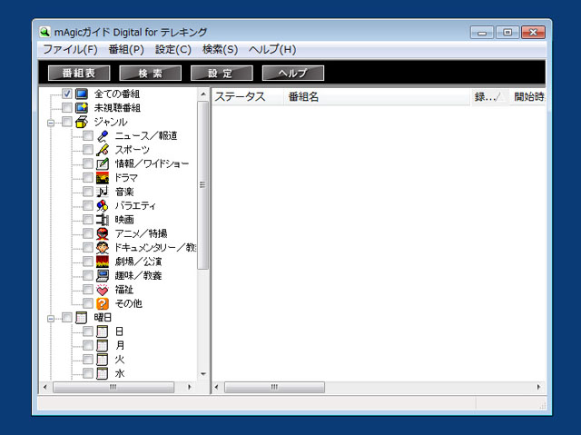Click the calendar icon for 水

103,373
